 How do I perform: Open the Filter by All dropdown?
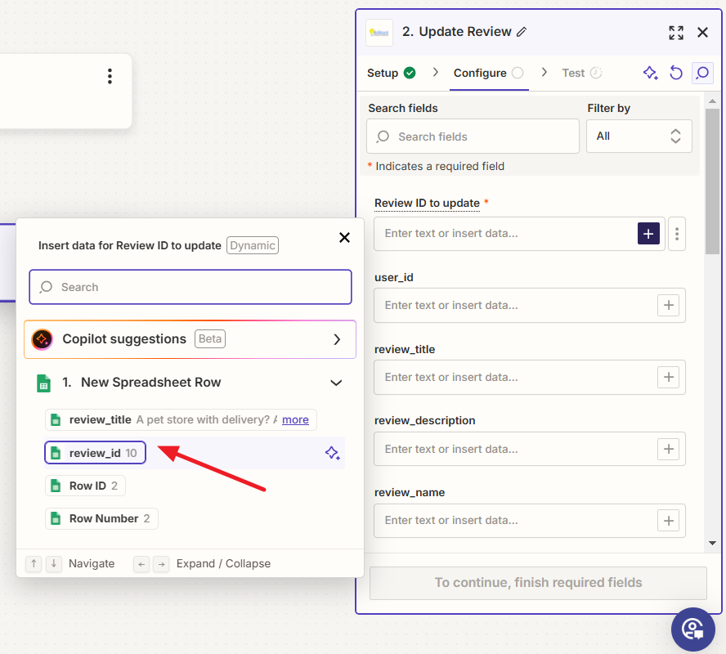click(x=639, y=136)
